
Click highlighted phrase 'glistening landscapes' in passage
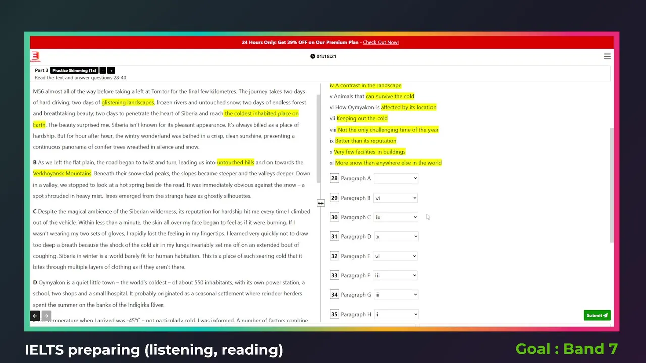tap(128, 102)
